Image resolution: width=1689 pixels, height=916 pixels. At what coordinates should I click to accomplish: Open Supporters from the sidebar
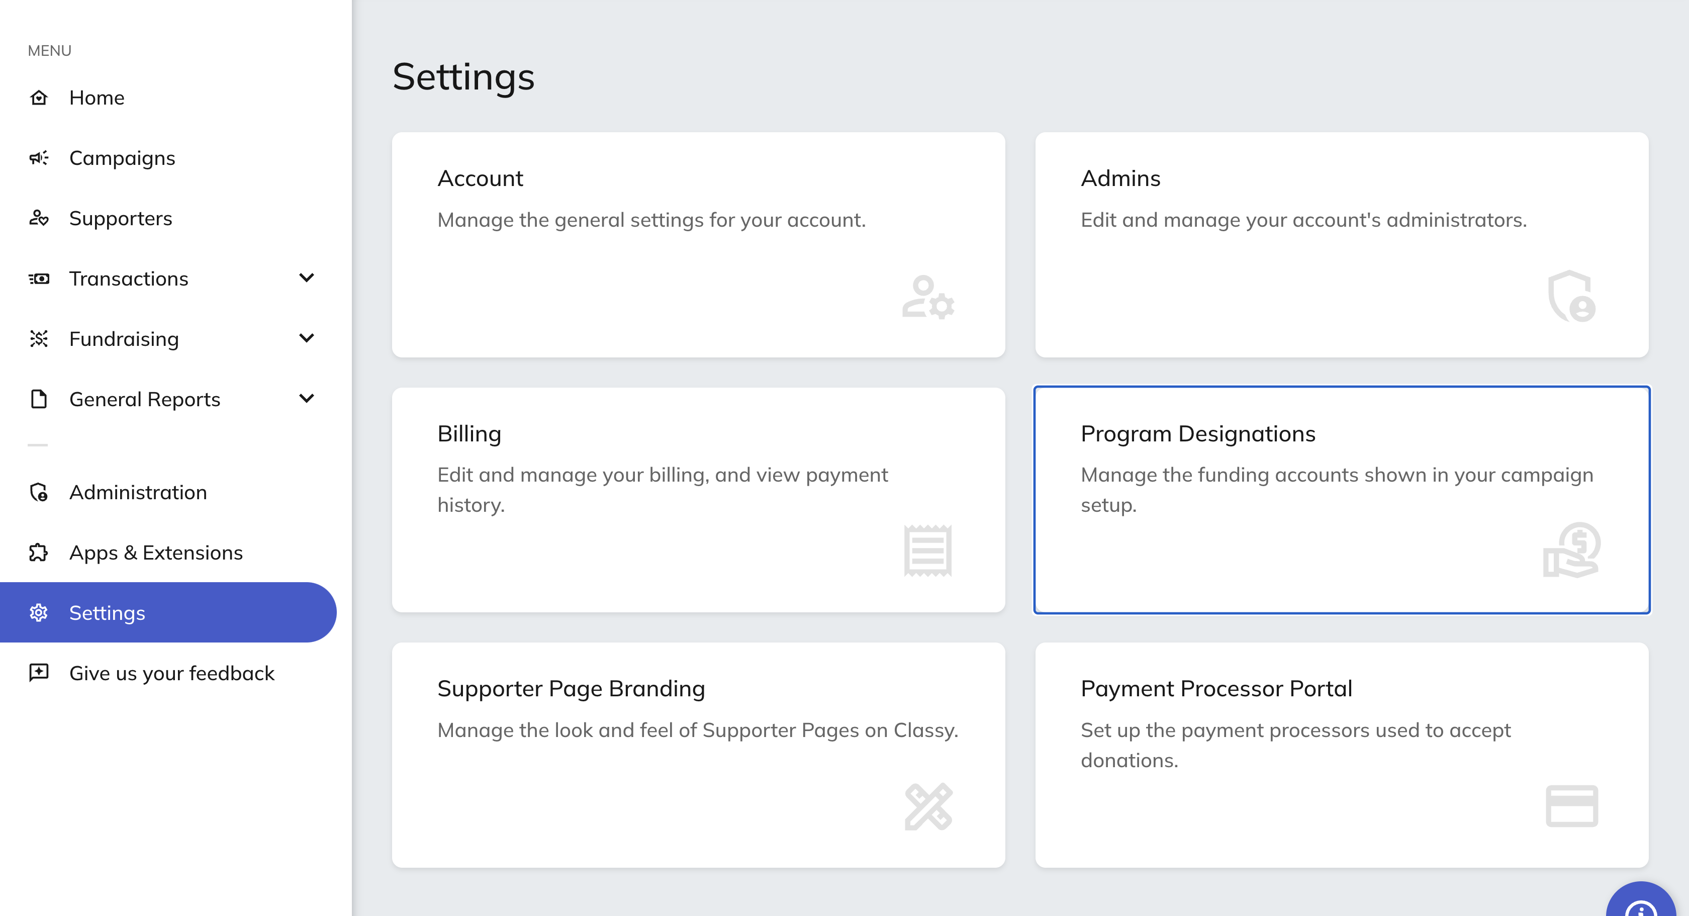pyautogui.click(x=121, y=219)
